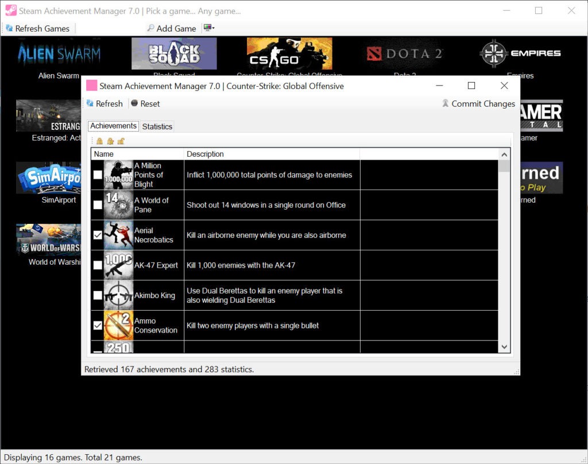Click the 'A Million Points of Blight' name
Viewport: 588px width, 464px height.
coord(149,175)
